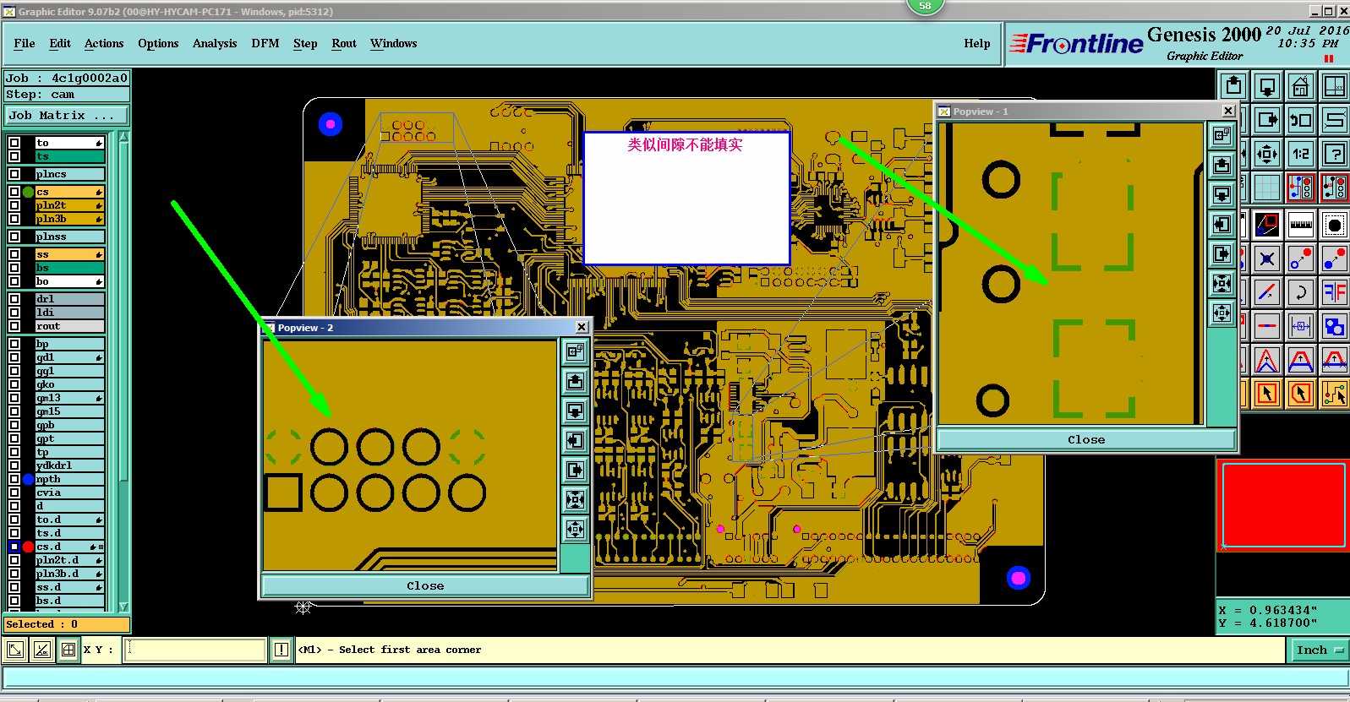Click the pan up icon in Popview-2
This screenshot has width=1350, height=702.
[x=575, y=381]
